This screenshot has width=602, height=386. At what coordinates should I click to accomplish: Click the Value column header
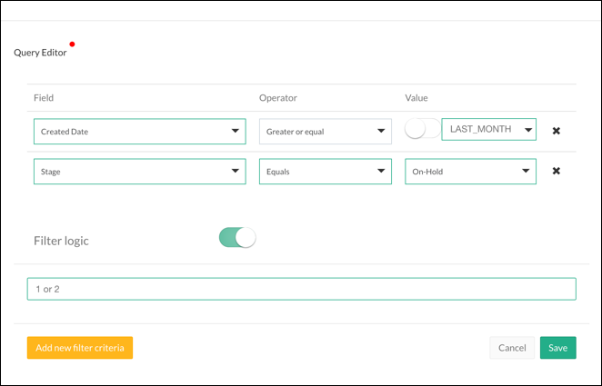[416, 97]
